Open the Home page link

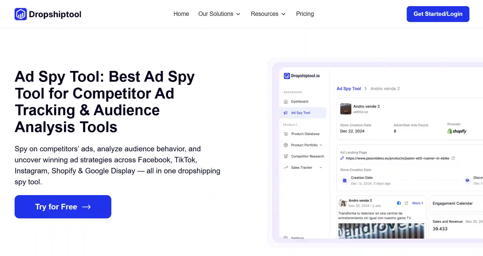point(181,14)
